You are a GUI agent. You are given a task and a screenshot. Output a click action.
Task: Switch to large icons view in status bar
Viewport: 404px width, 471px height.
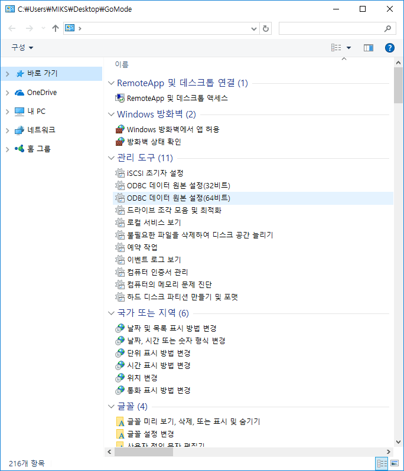pos(395,463)
